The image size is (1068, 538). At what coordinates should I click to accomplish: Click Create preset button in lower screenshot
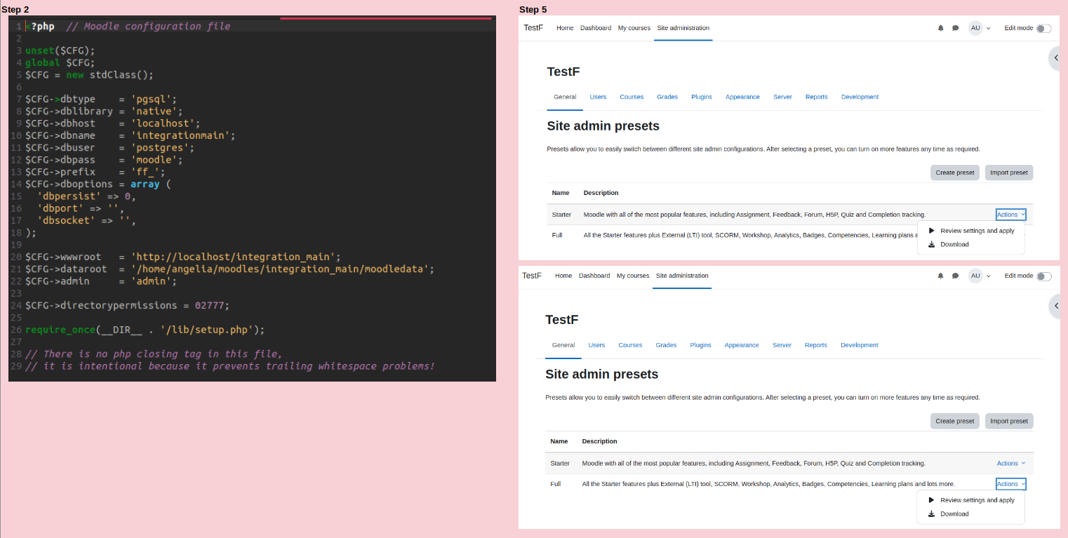955,421
